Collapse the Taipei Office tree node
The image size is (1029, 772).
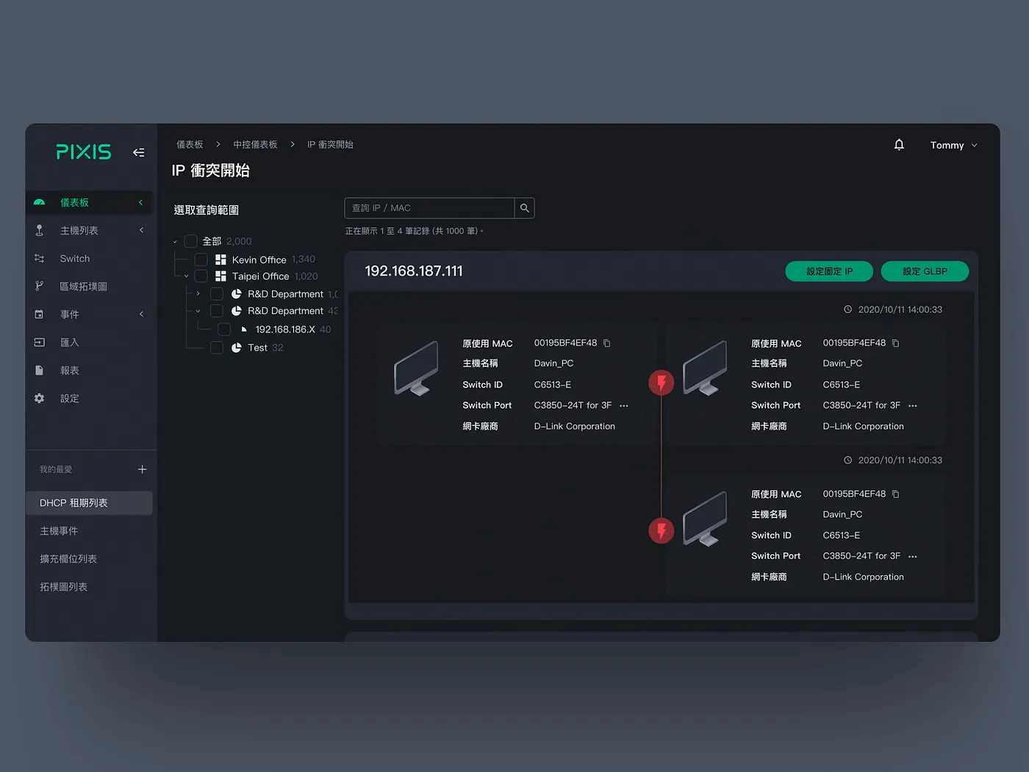(186, 276)
